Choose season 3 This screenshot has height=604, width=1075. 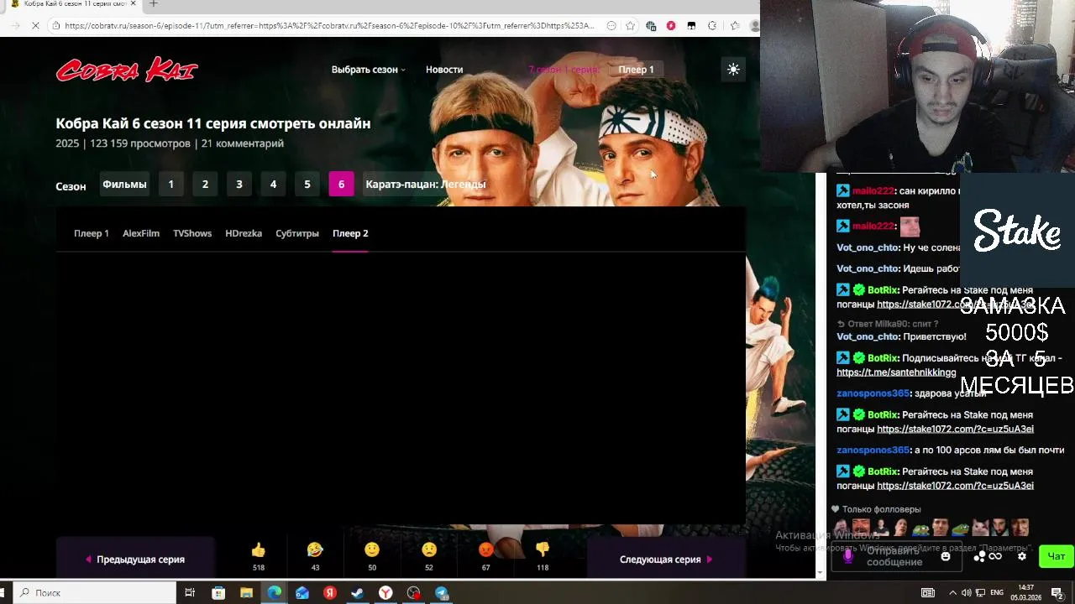[x=239, y=185]
